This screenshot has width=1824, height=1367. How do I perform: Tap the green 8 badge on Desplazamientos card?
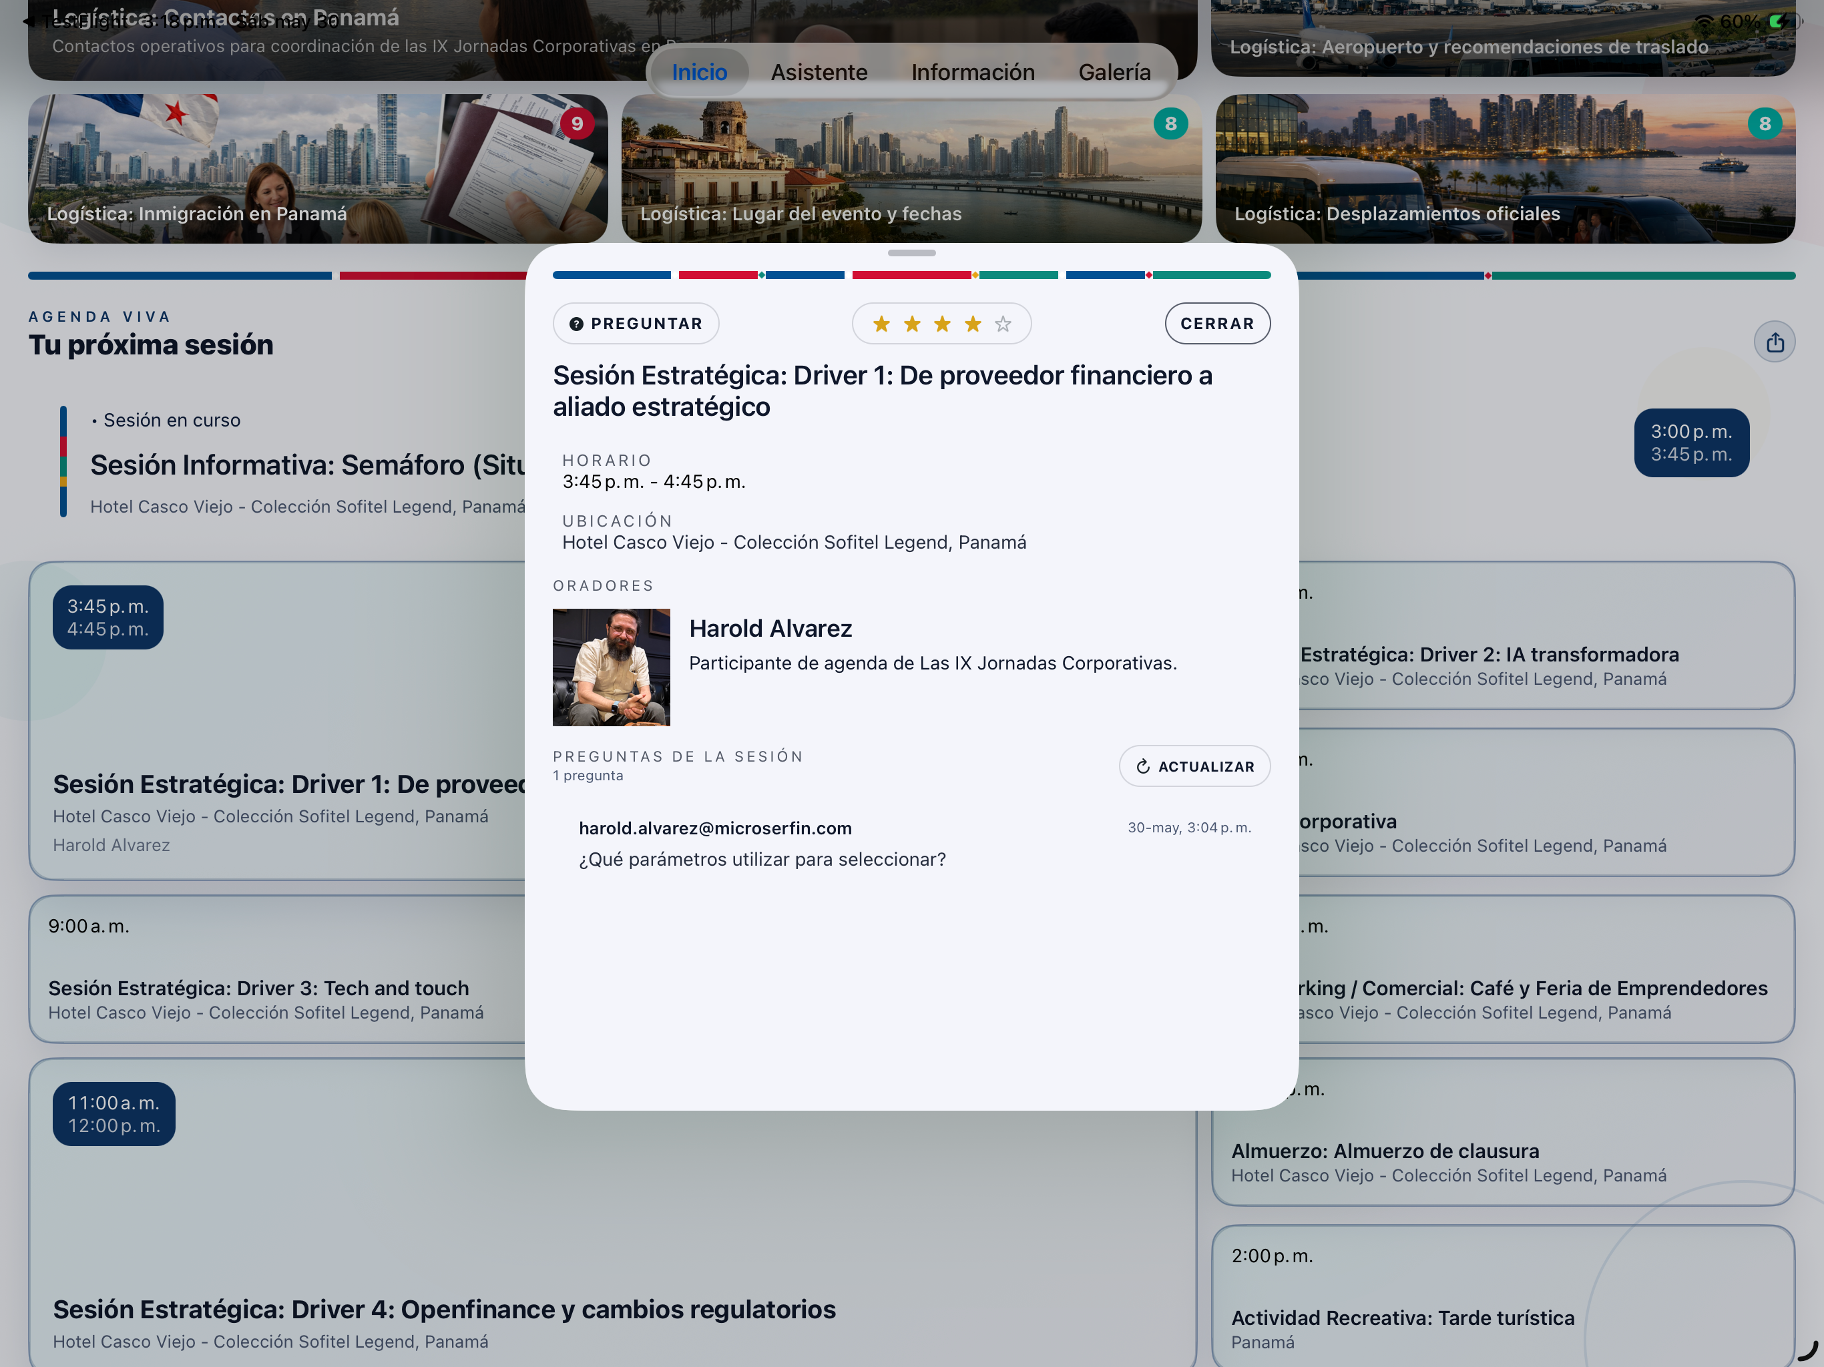point(1765,123)
